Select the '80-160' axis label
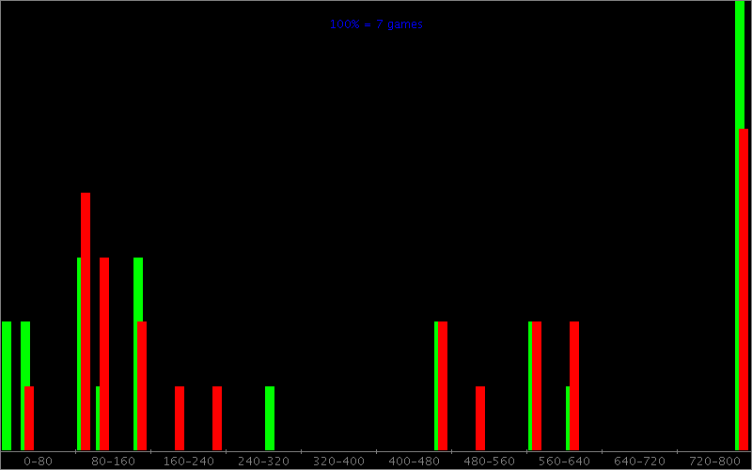 (x=113, y=462)
